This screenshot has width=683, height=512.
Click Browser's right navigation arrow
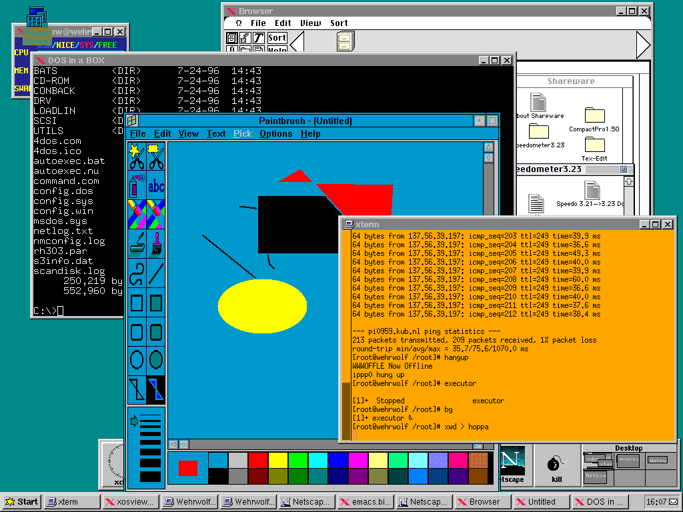click(642, 45)
